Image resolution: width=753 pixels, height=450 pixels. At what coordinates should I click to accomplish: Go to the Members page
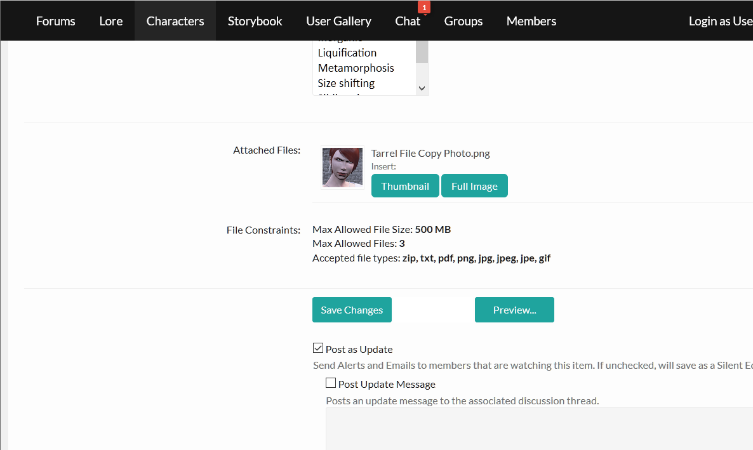531,21
